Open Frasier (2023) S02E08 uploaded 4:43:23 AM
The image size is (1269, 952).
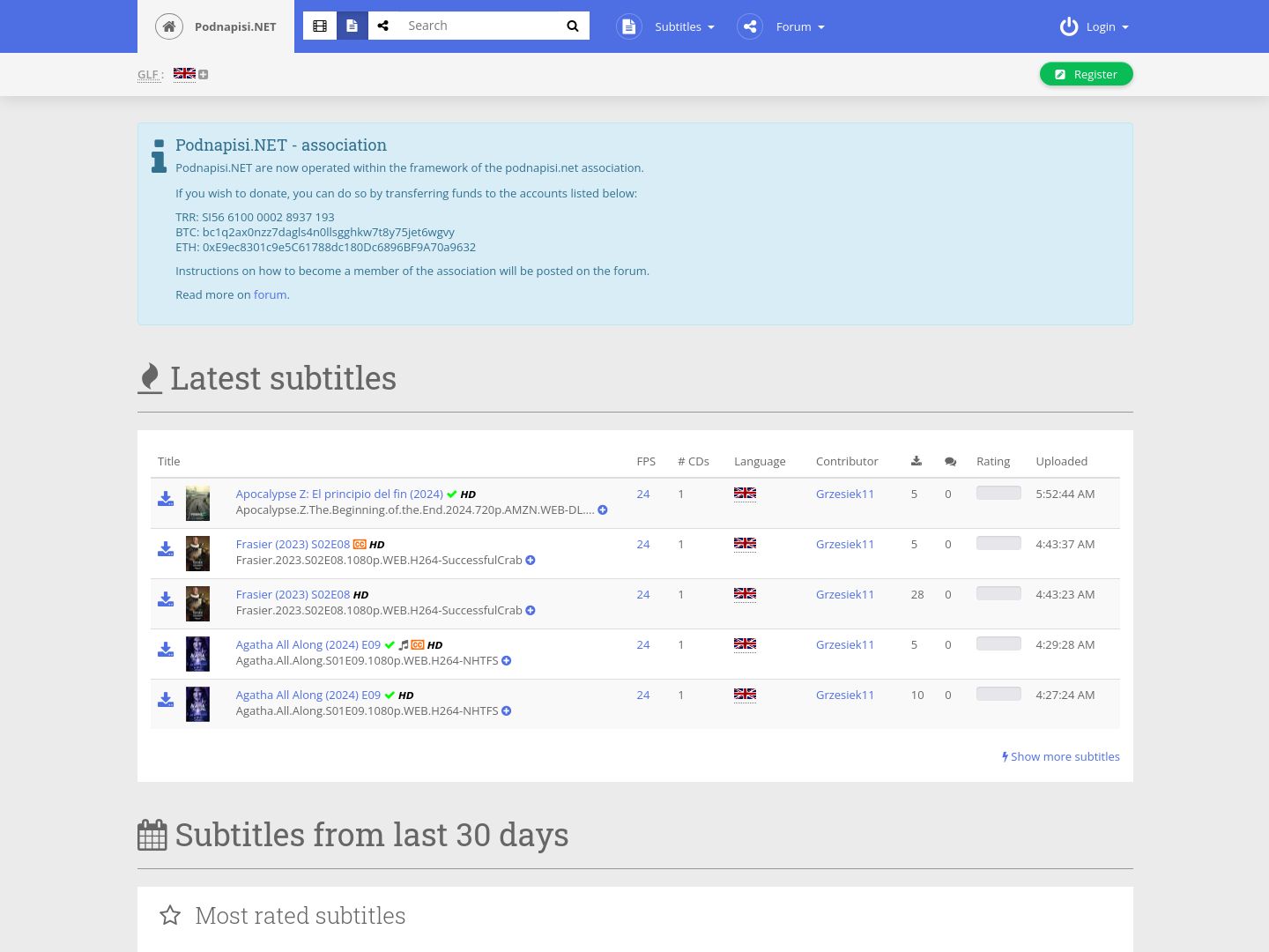[x=293, y=594]
